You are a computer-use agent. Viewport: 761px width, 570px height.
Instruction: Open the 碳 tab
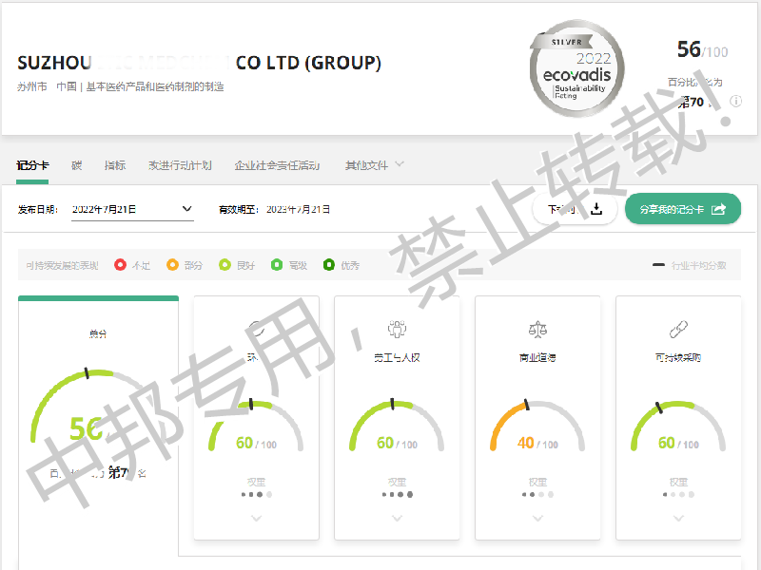(x=77, y=165)
